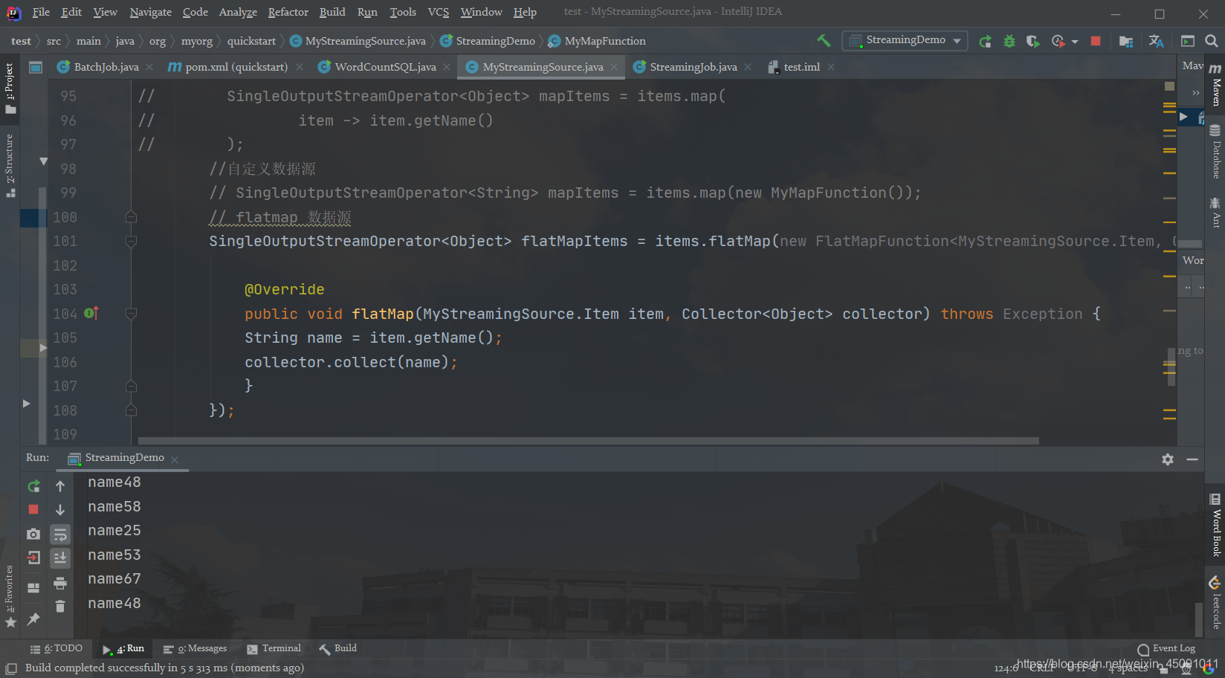Expand the profiler options arrow
This screenshot has width=1225, height=678.
click(1075, 42)
